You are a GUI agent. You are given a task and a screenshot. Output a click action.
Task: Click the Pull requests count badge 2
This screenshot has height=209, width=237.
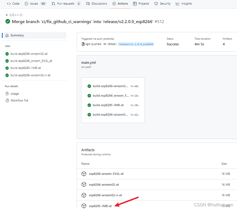[79, 4]
